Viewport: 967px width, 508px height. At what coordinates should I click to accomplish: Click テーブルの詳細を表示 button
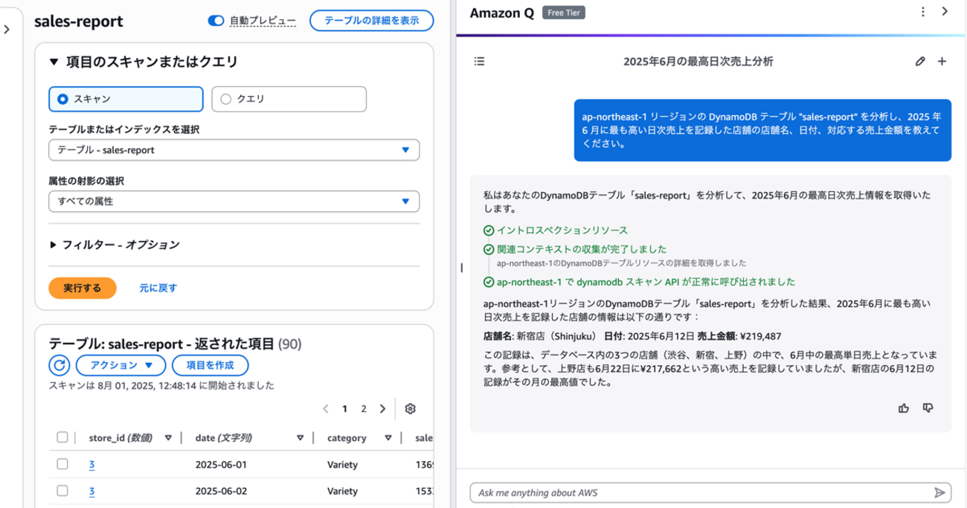(x=371, y=21)
